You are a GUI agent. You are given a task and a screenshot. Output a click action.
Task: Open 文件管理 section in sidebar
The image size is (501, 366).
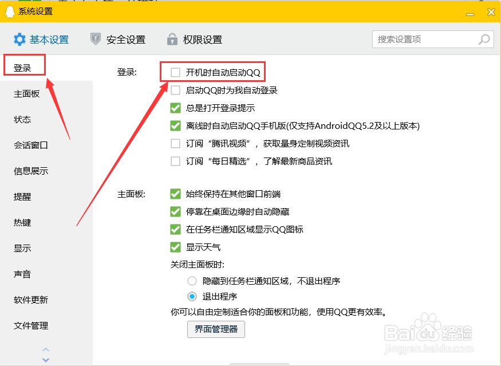pos(31,325)
